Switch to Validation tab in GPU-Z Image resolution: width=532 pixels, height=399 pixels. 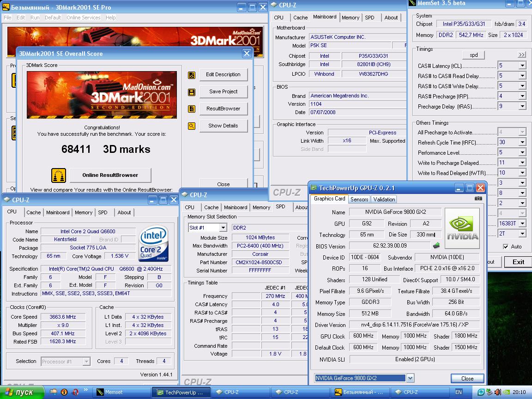coord(384,199)
